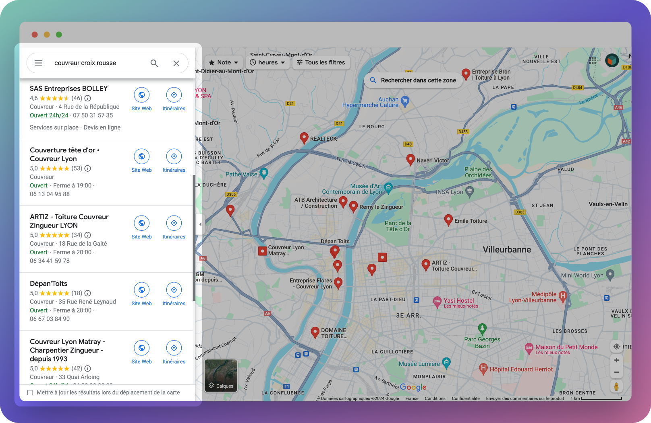Click Rechercher dans cette zone
This screenshot has width=651, height=423.
click(413, 80)
